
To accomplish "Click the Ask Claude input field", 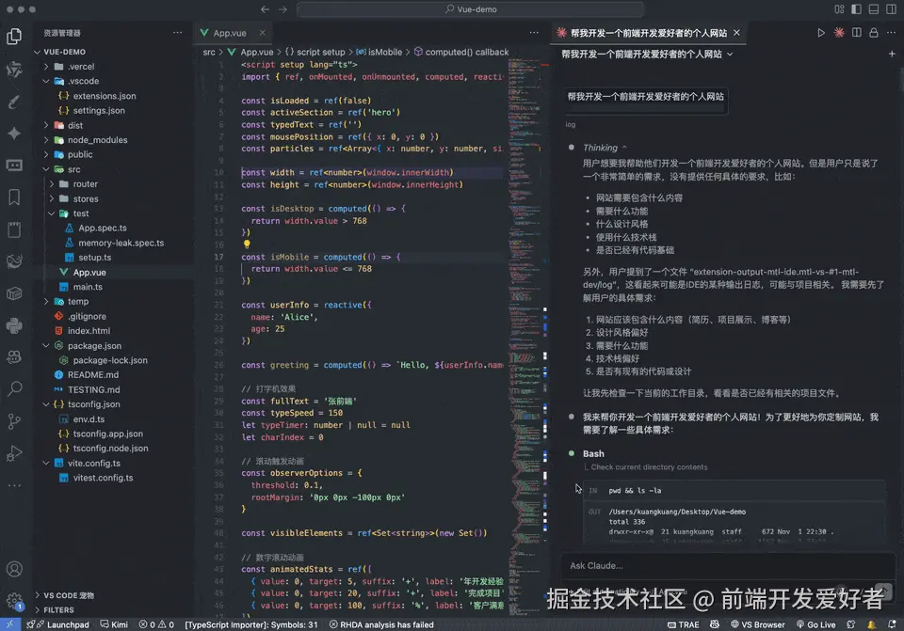I will (x=728, y=566).
